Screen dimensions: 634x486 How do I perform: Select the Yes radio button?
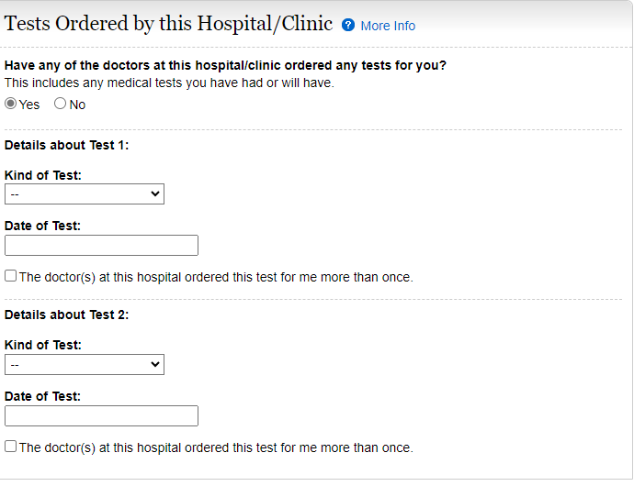pos(11,104)
